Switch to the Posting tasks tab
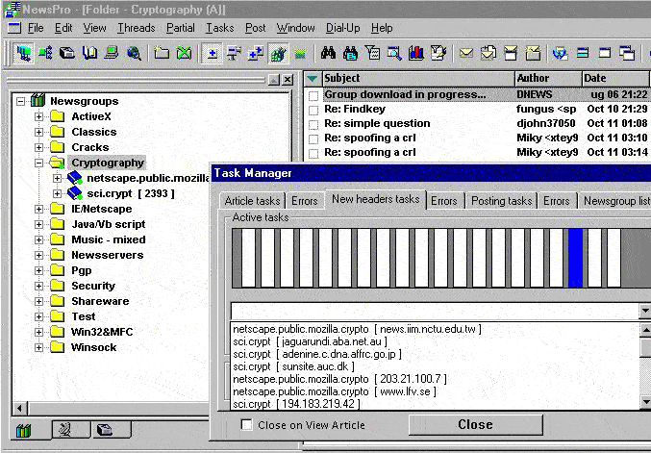651x453 pixels. point(500,201)
